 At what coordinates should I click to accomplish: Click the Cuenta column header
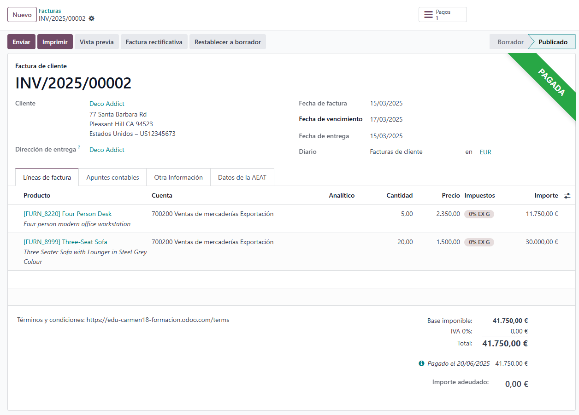click(x=162, y=196)
